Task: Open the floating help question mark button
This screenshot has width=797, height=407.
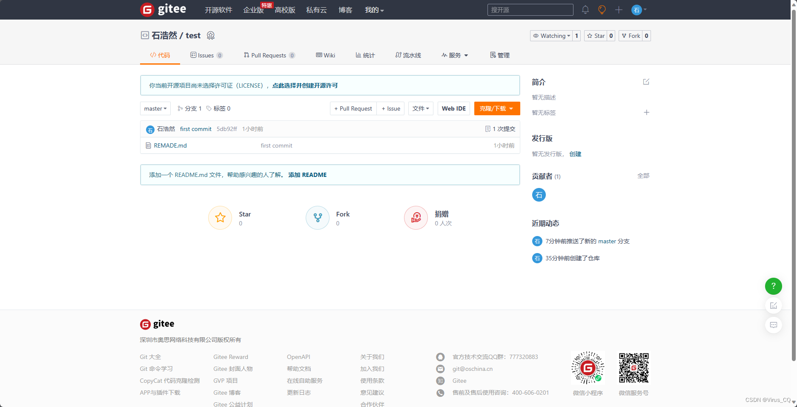Action: click(x=774, y=286)
